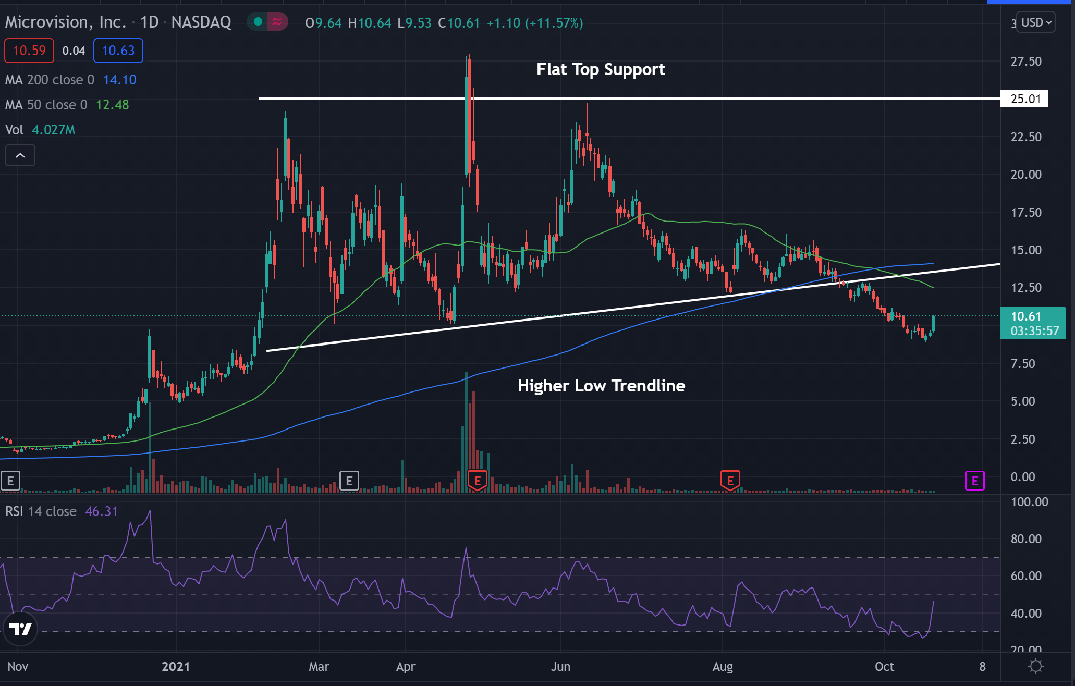Click the blue buy price 10.63 button
Screen dimensions: 1075x686
[118, 51]
